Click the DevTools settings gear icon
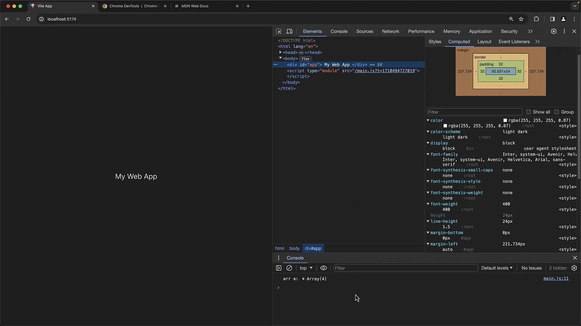This screenshot has height=326, width=581. click(x=554, y=31)
